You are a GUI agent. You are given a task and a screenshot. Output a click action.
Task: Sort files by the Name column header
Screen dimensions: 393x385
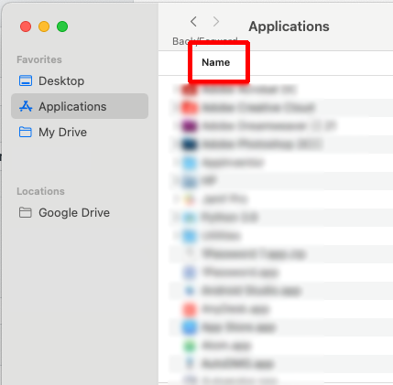point(216,62)
